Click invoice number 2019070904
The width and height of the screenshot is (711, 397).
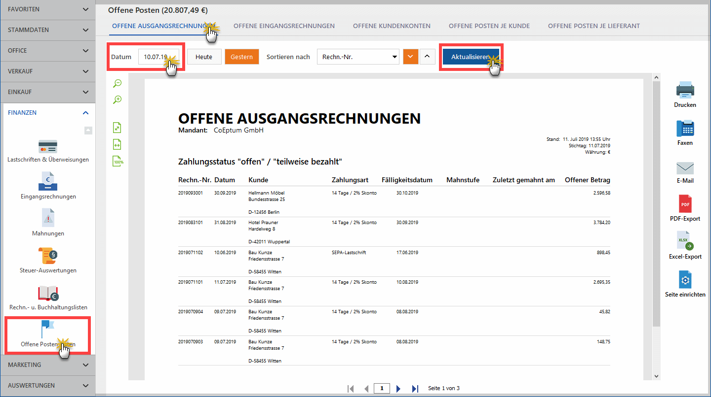point(191,311)
